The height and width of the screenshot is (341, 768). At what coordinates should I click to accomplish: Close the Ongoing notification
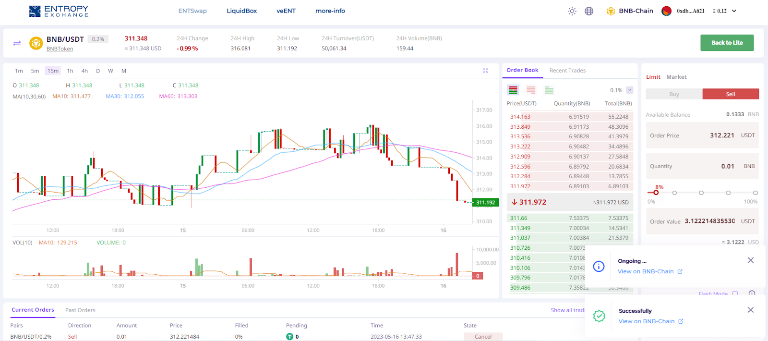[751, 260]
